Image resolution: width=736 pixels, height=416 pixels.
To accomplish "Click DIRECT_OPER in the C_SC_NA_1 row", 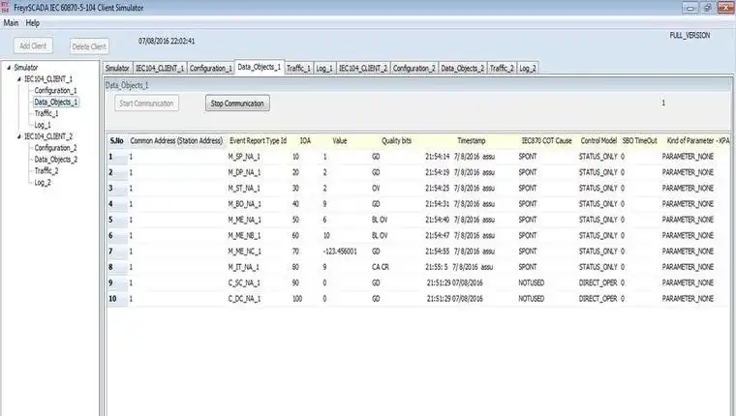I will pos(598,282).
